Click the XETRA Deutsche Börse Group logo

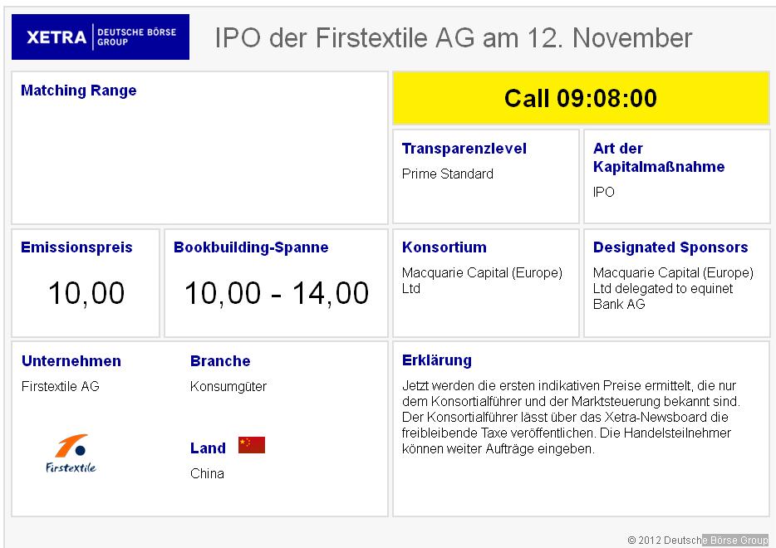click(101, 37)
